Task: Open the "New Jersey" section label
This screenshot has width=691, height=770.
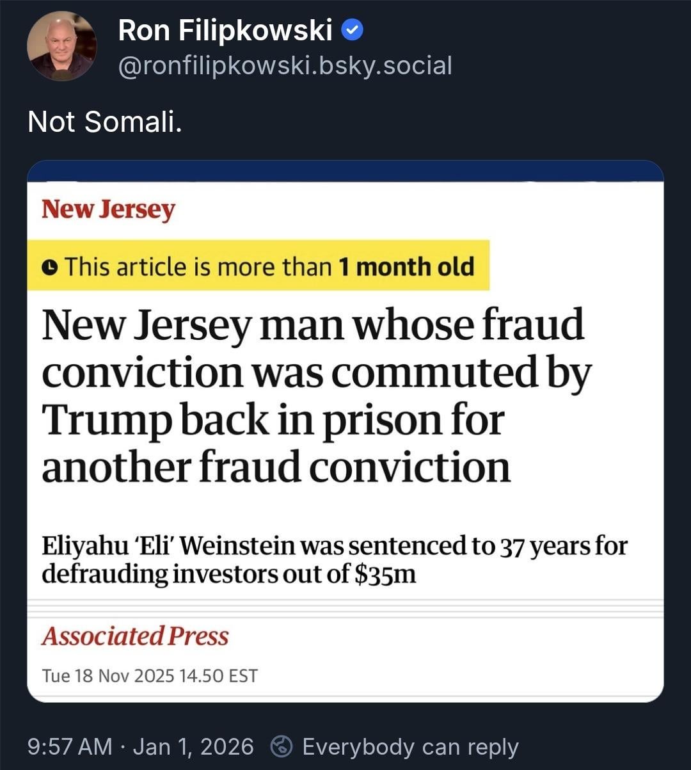Action: pos(108,209)
